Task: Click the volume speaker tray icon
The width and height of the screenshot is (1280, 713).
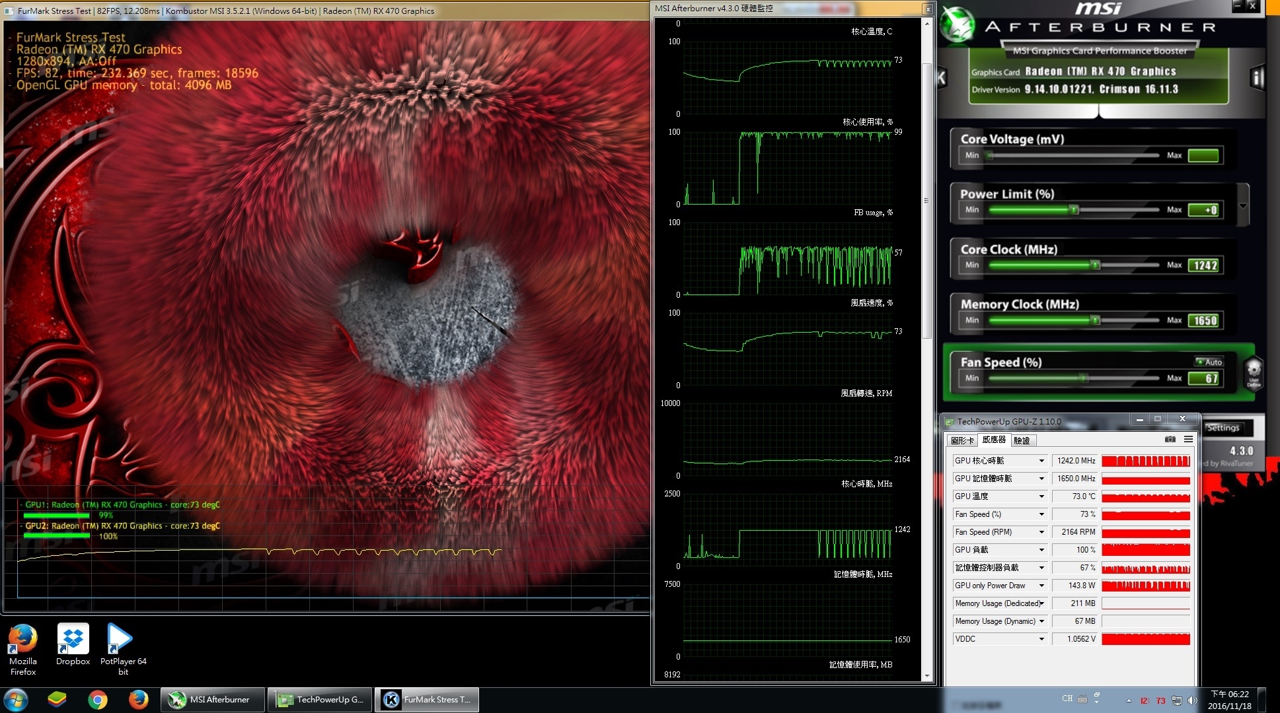Action: [1192, 700]
